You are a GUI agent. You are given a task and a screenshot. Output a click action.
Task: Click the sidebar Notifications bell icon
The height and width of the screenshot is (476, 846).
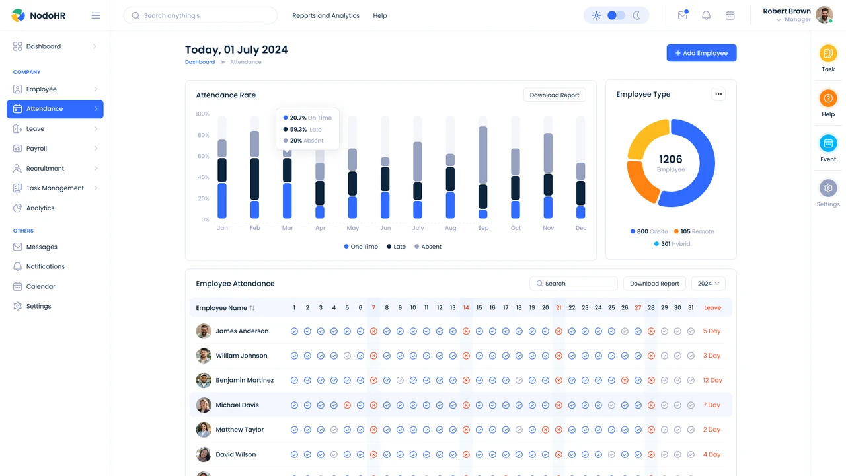18,266
